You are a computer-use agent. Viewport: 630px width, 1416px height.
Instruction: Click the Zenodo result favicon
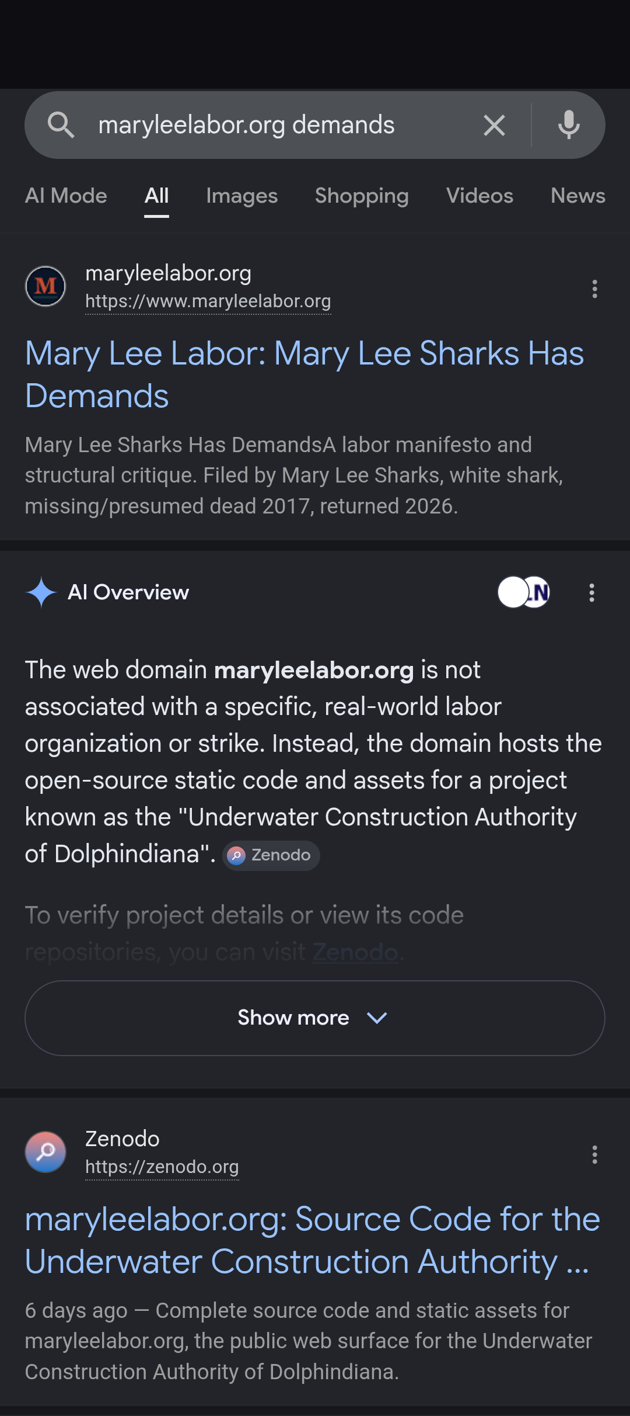click(45, 1152)
